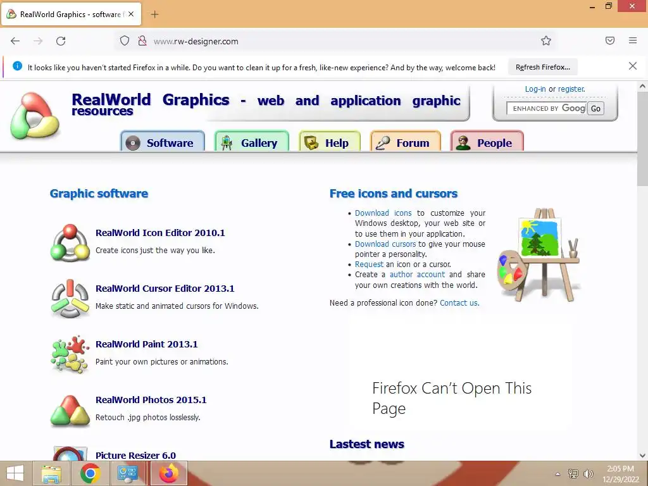
Task: Click the Free icons and cursors heading
Action: click(x=394, y=194)
